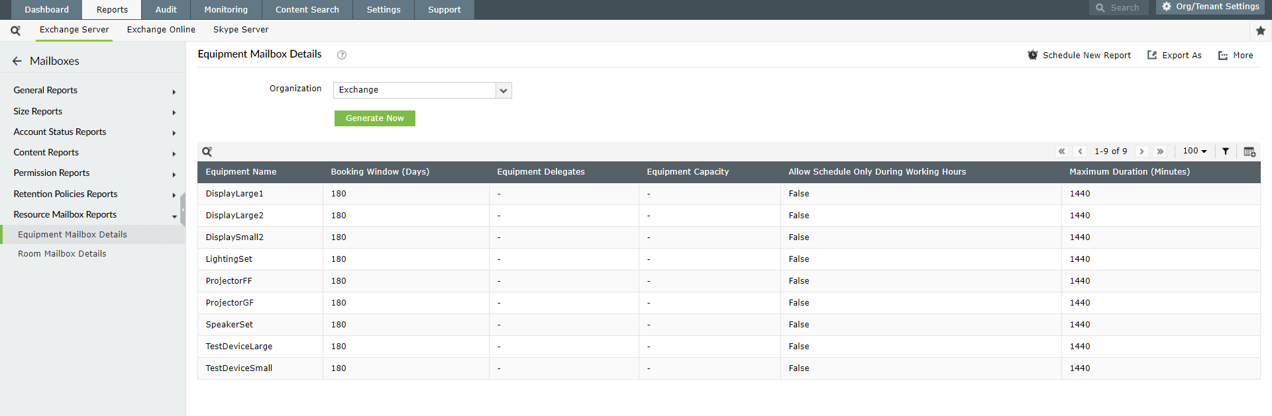Open Room Mailbox Details report
Viewport: 1272px width, 416px height.
tap(62, 254)
